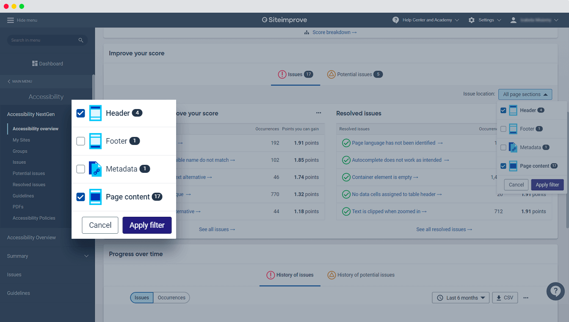
Task: Click the back chevron beside MAIN MENU
Action: click(9, 81)
